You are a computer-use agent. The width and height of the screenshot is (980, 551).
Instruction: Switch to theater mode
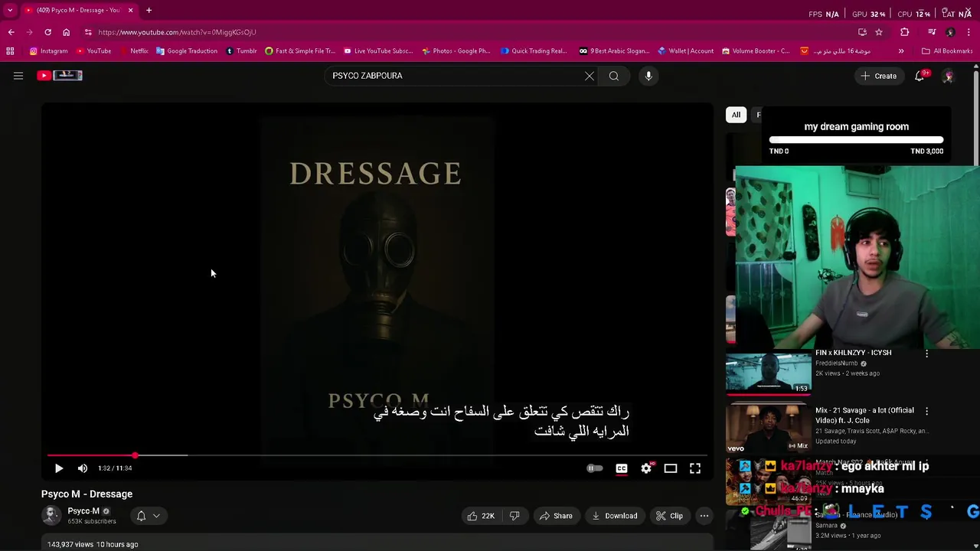click(x=671, y=468)
